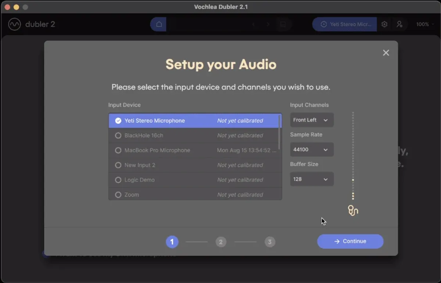This screenshot has width=441, height=283.
Task: Click the Mon Aug 15 calibration timestamp
Action: (246, 150)
